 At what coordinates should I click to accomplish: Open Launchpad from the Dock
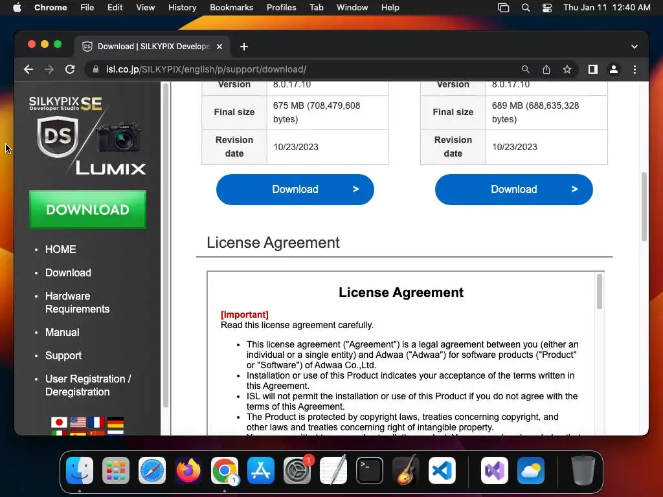(x=116, y=470)
